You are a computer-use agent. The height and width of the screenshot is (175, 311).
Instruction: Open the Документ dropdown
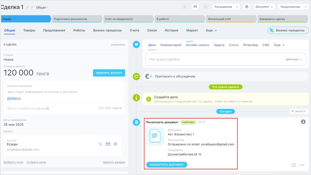pos(264,7)
